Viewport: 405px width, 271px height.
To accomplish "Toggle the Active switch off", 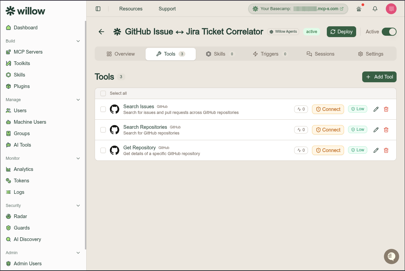I will pos(389,32).
